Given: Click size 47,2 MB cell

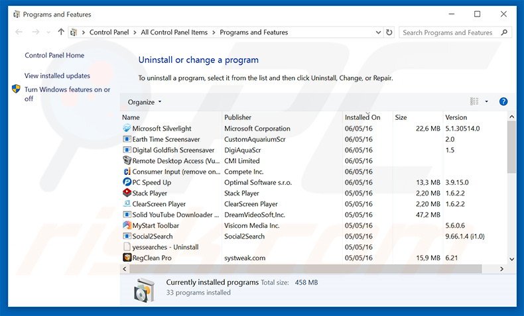Looking at the screenshot, I should click(x=428, y=215).
